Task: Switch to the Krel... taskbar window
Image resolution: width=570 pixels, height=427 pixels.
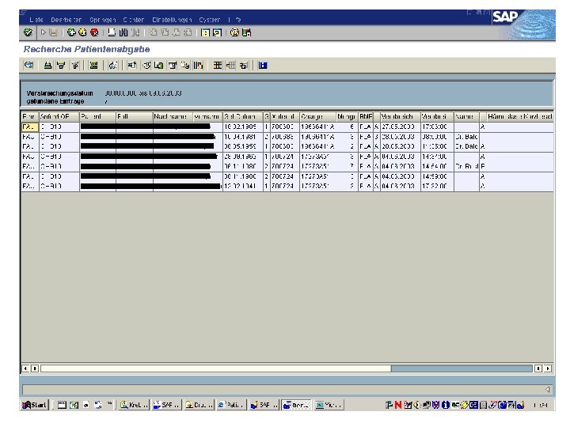Action: (134, 405)
